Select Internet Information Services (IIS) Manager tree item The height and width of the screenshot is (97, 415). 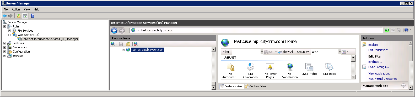point(50,39)
